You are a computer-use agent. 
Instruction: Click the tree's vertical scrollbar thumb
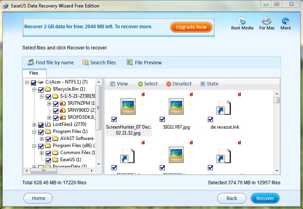pos(99,108)
